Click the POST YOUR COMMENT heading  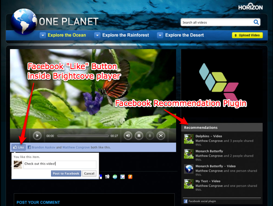(x=38, y=202)
